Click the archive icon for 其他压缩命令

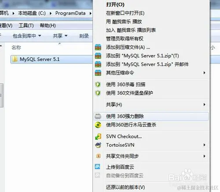coord(98,73)
